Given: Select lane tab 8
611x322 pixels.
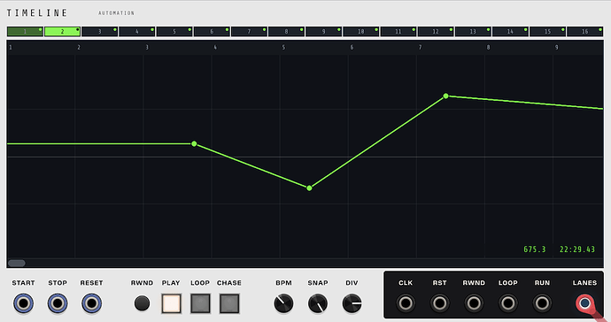Looking at the screenshot, I should 286,32.
